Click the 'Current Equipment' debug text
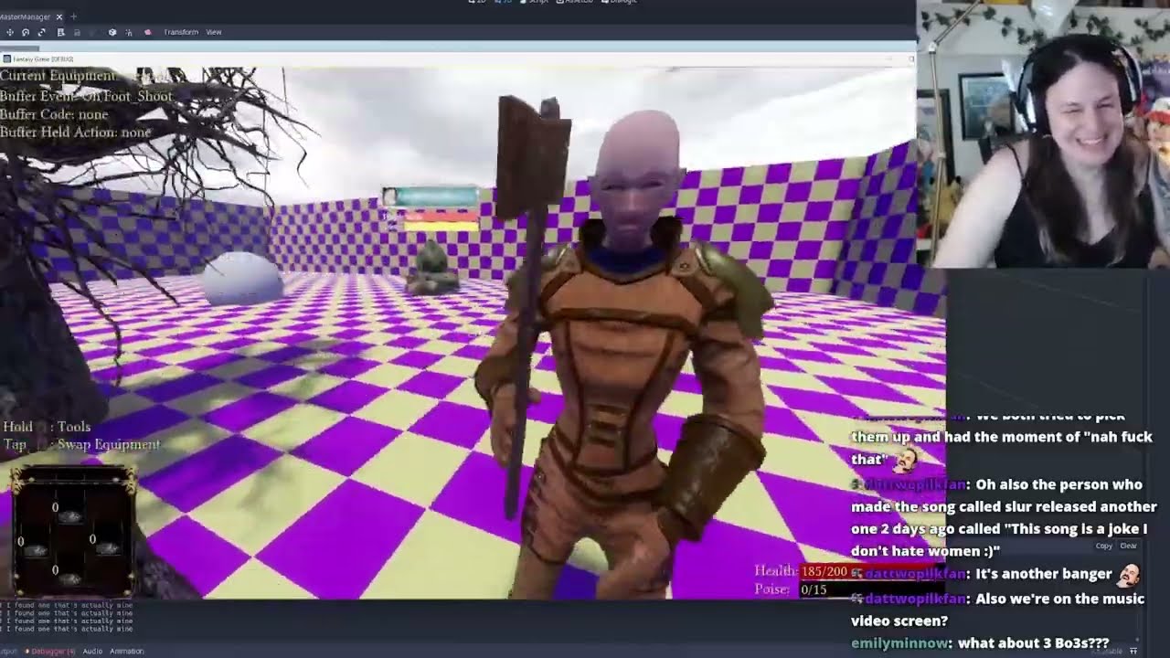 click(58, 76)
